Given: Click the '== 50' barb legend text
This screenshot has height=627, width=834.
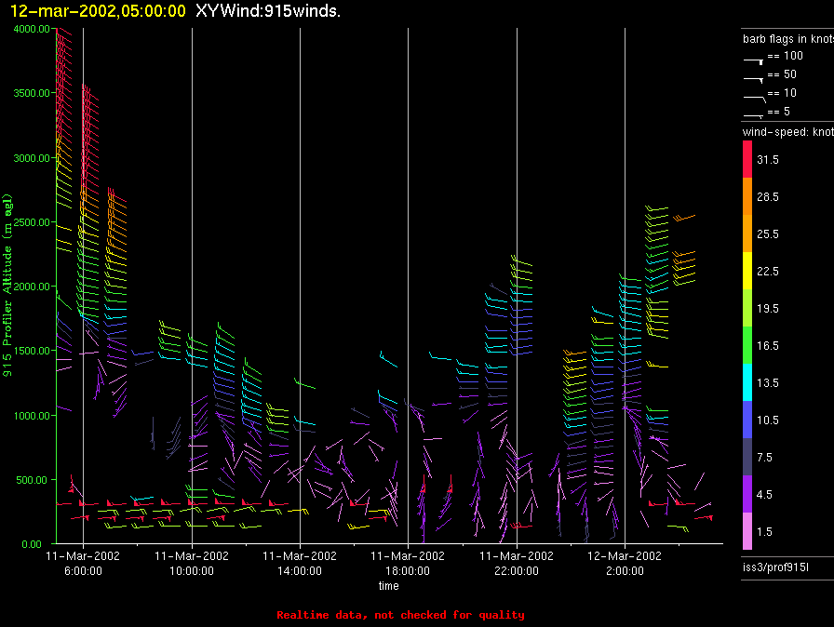Looking at the screenshot, I should point(782,74).
